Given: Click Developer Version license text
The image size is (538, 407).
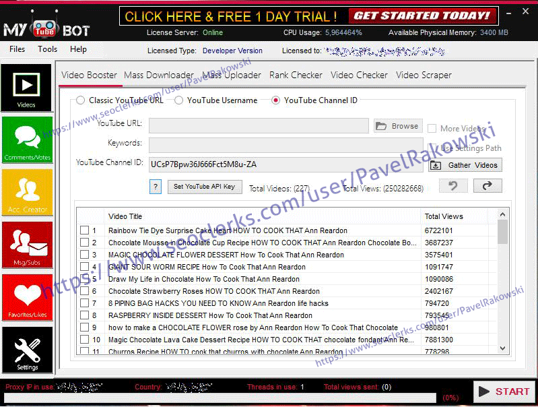Looking at the screenshot, I should point(232,51).
